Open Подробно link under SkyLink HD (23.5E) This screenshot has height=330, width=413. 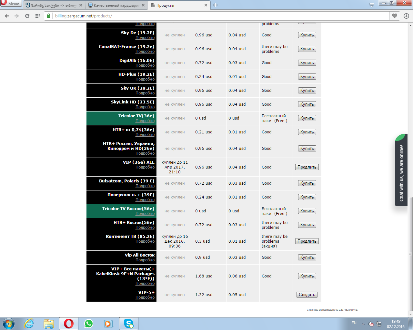145,107
